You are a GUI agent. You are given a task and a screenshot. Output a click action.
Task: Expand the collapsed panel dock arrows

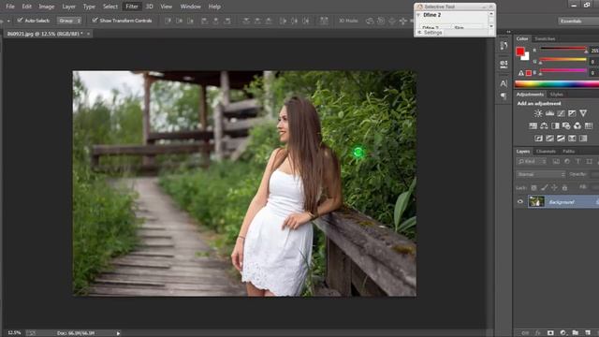point(508,32)
